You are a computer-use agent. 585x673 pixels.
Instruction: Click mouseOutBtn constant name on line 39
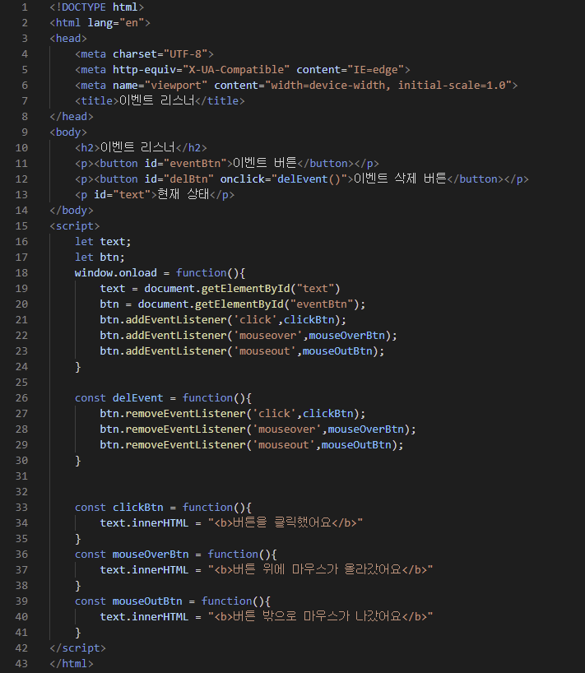(x=147, y=601)
